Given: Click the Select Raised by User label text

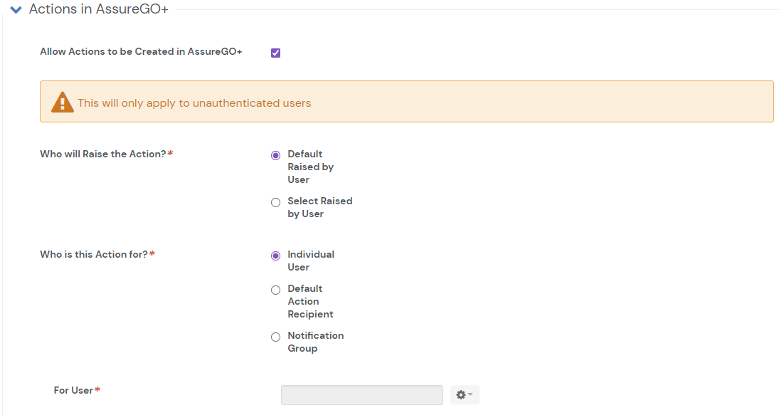Looking at the screenshot, I should coord(319,207).
